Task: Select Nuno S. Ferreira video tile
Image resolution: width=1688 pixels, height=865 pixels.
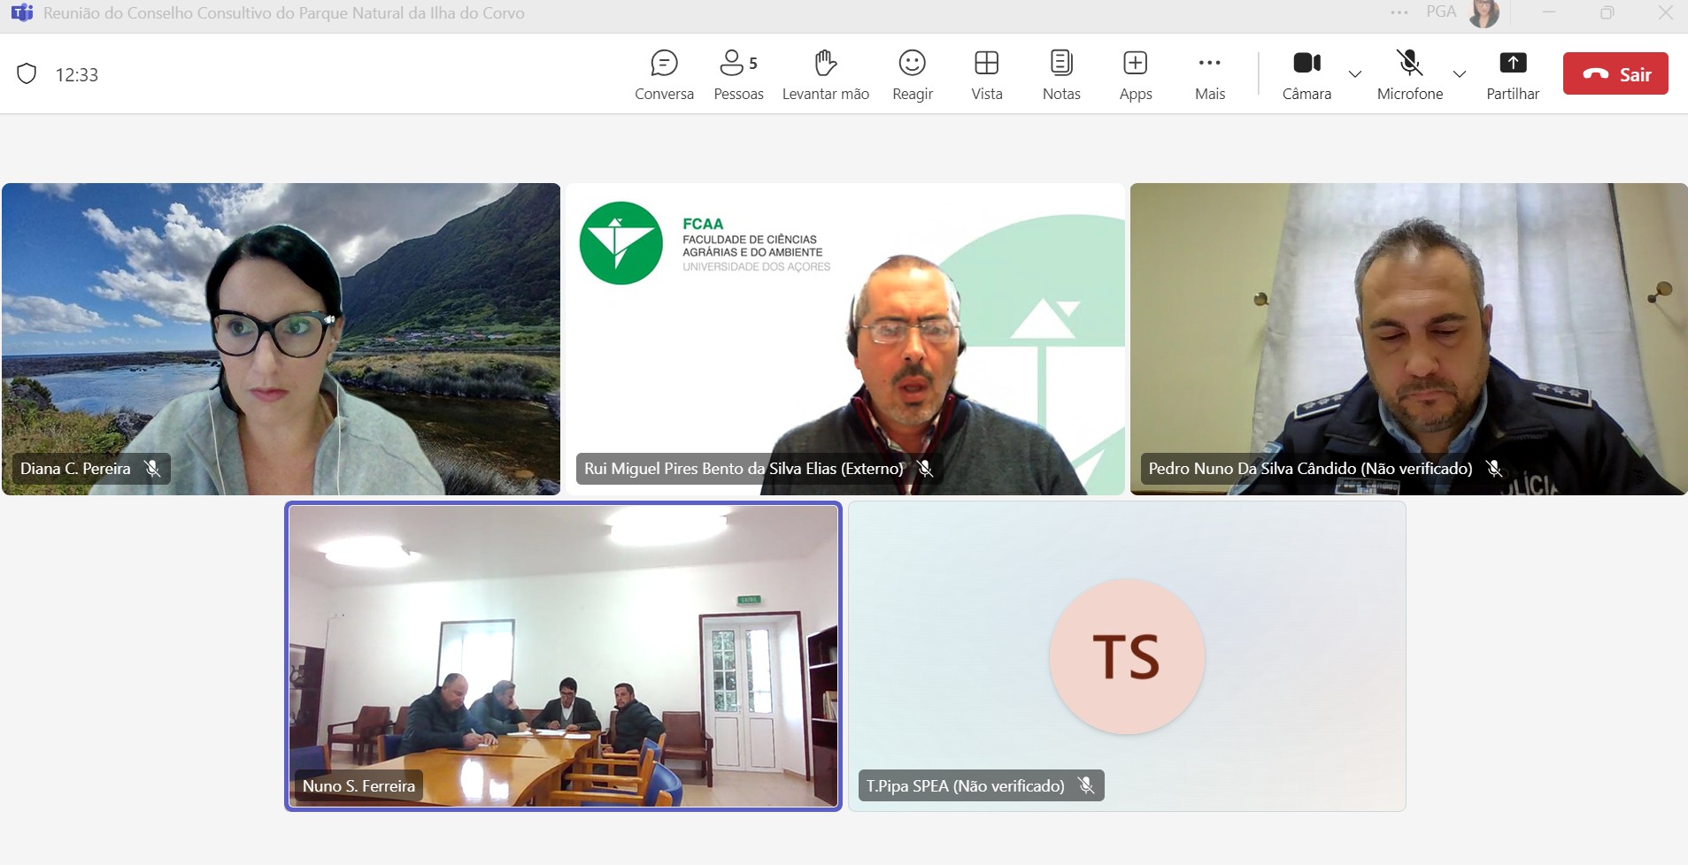Action: point(563,655)
